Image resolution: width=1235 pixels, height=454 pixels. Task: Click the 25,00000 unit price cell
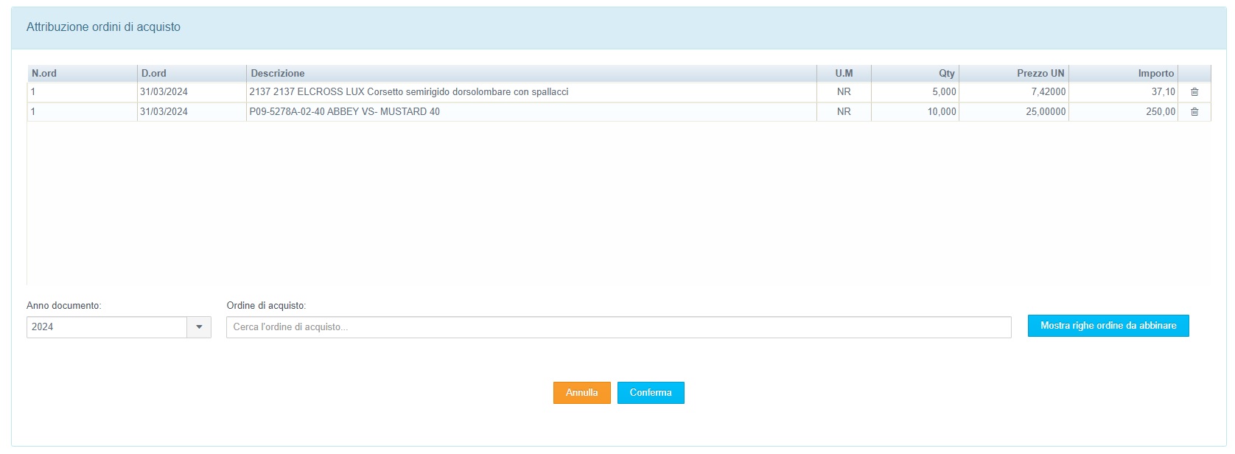pyautogui.click(x=1045, y=112)
